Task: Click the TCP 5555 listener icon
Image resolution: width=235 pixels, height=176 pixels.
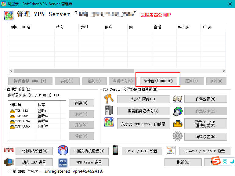Action: tap(12, 127)
